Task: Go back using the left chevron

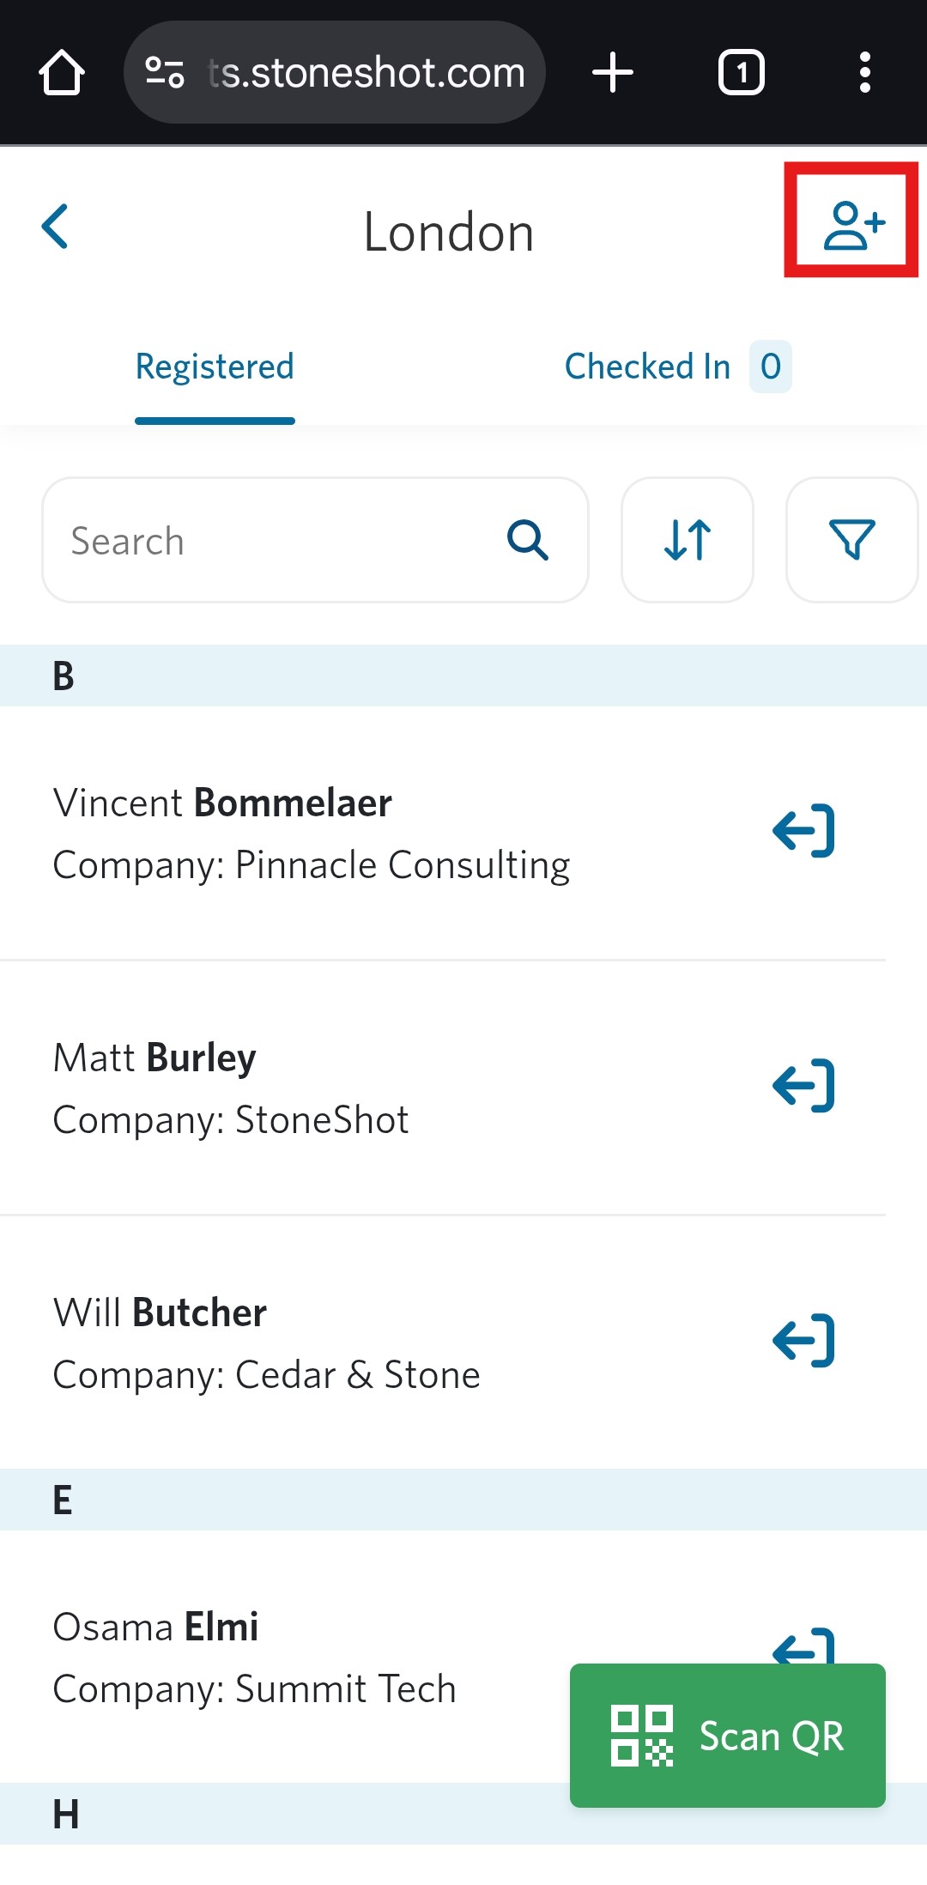Action: pyautogui.click(x=56, y=227)
